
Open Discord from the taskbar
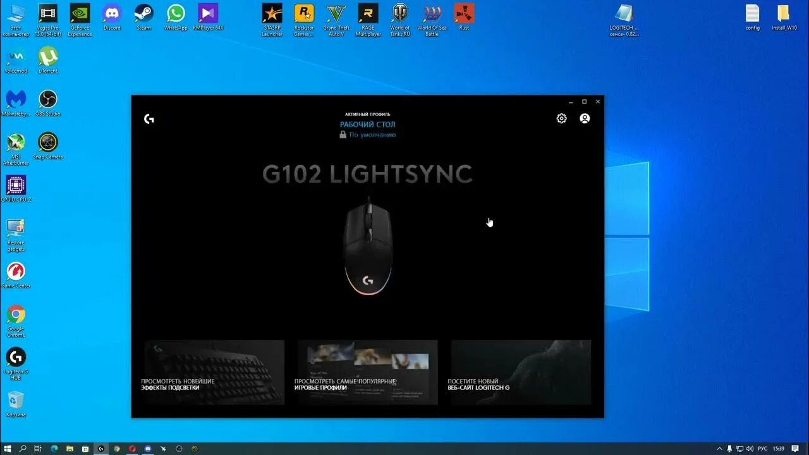[x=148, y=449]
